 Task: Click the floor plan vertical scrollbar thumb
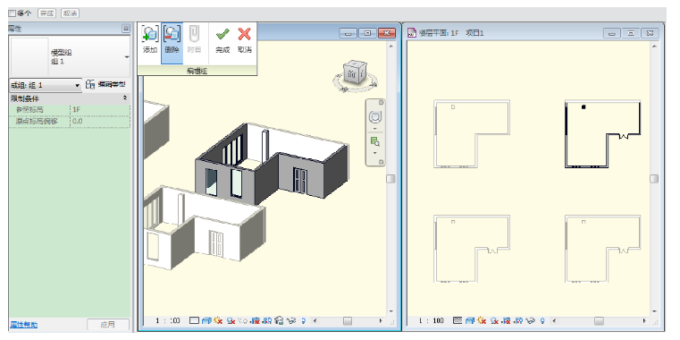[654, 178]
